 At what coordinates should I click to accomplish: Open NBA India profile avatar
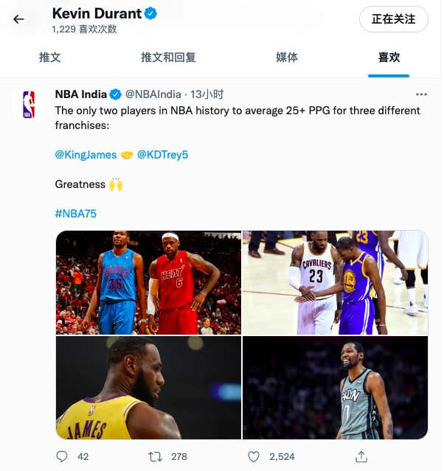[x=29, y=105]
